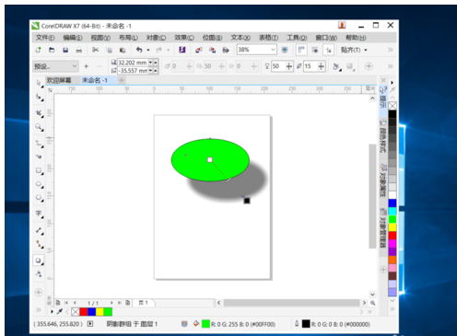The height and width of the screenshot is (336, 457).
Task: Toggle the show grid button in toolbar
Action: [x=315, y=50]
